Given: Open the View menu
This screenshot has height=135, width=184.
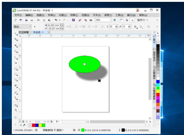Looking at the screenshot, I should [40, 15].
